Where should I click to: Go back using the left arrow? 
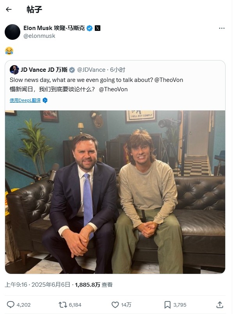coord(9,9)
